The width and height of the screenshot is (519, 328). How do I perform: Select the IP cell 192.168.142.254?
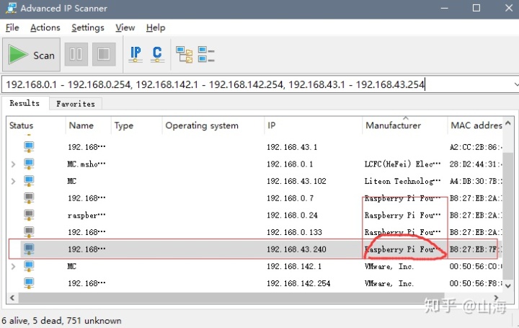pos(298,283)
